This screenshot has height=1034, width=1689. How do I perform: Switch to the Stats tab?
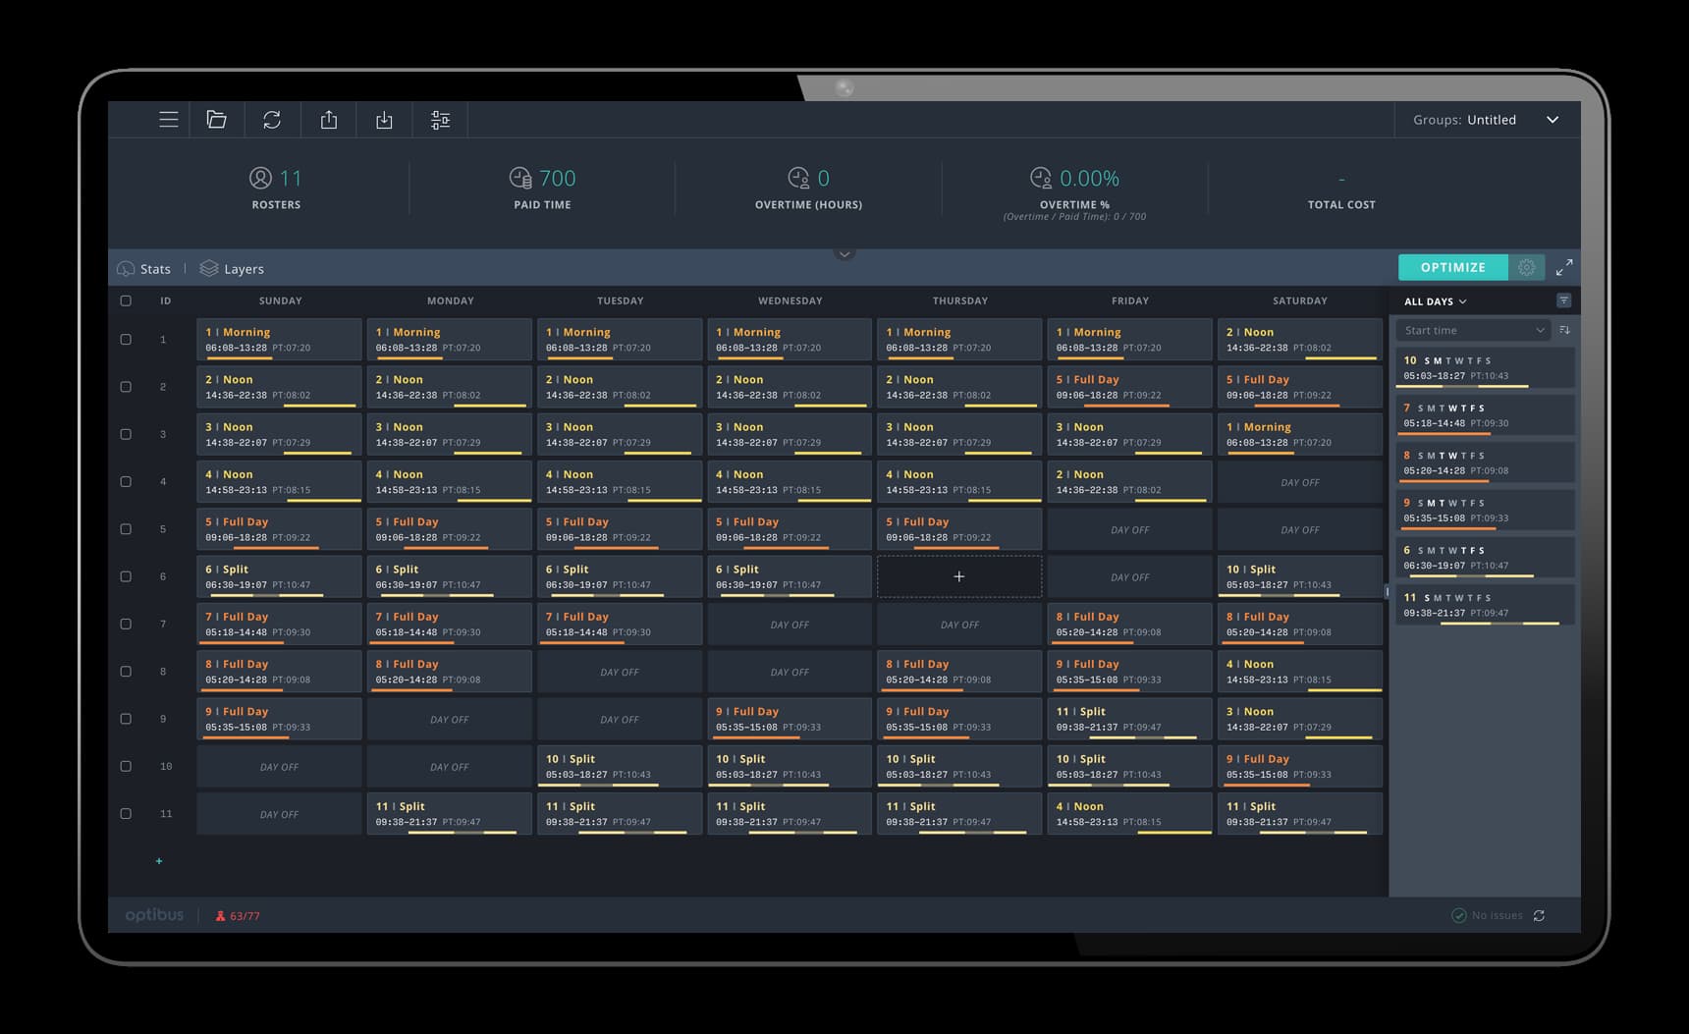coord(144,269)
